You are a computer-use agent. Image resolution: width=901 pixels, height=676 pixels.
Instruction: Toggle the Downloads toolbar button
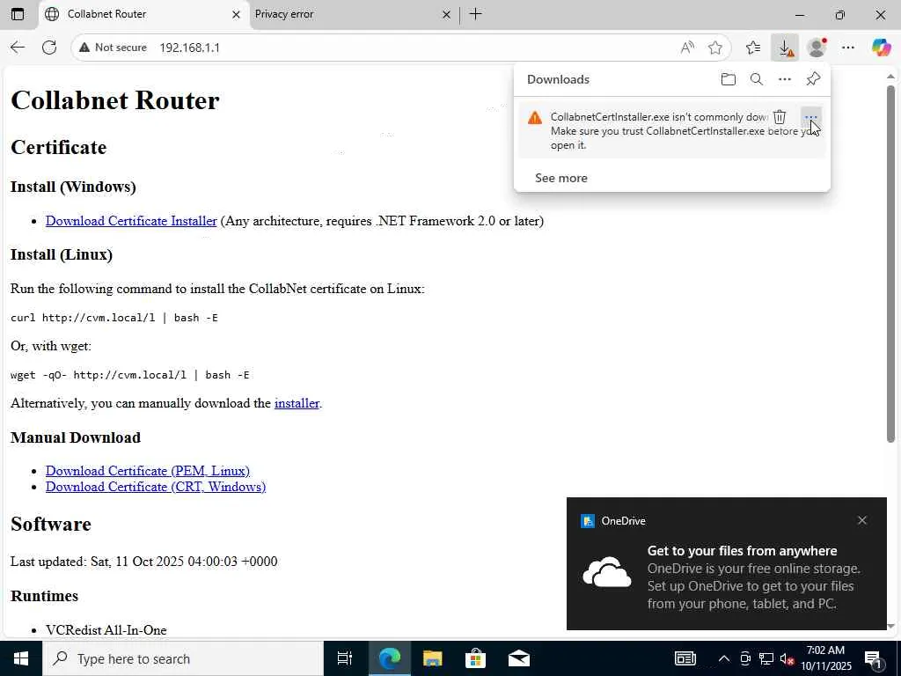785,48
